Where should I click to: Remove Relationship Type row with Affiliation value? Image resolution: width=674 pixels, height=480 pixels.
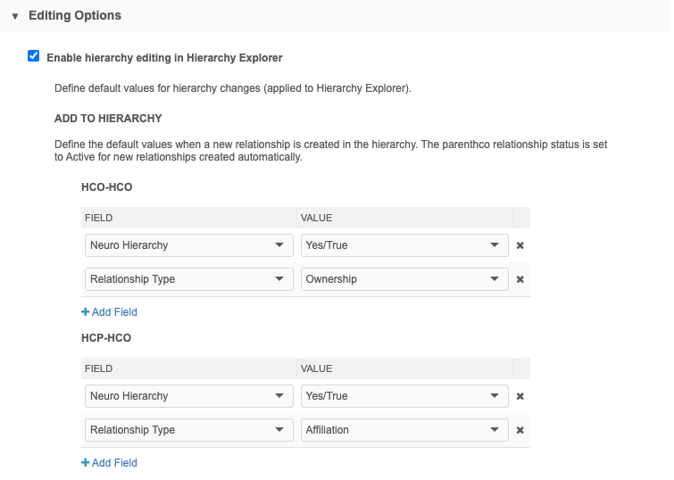(520, 430)
